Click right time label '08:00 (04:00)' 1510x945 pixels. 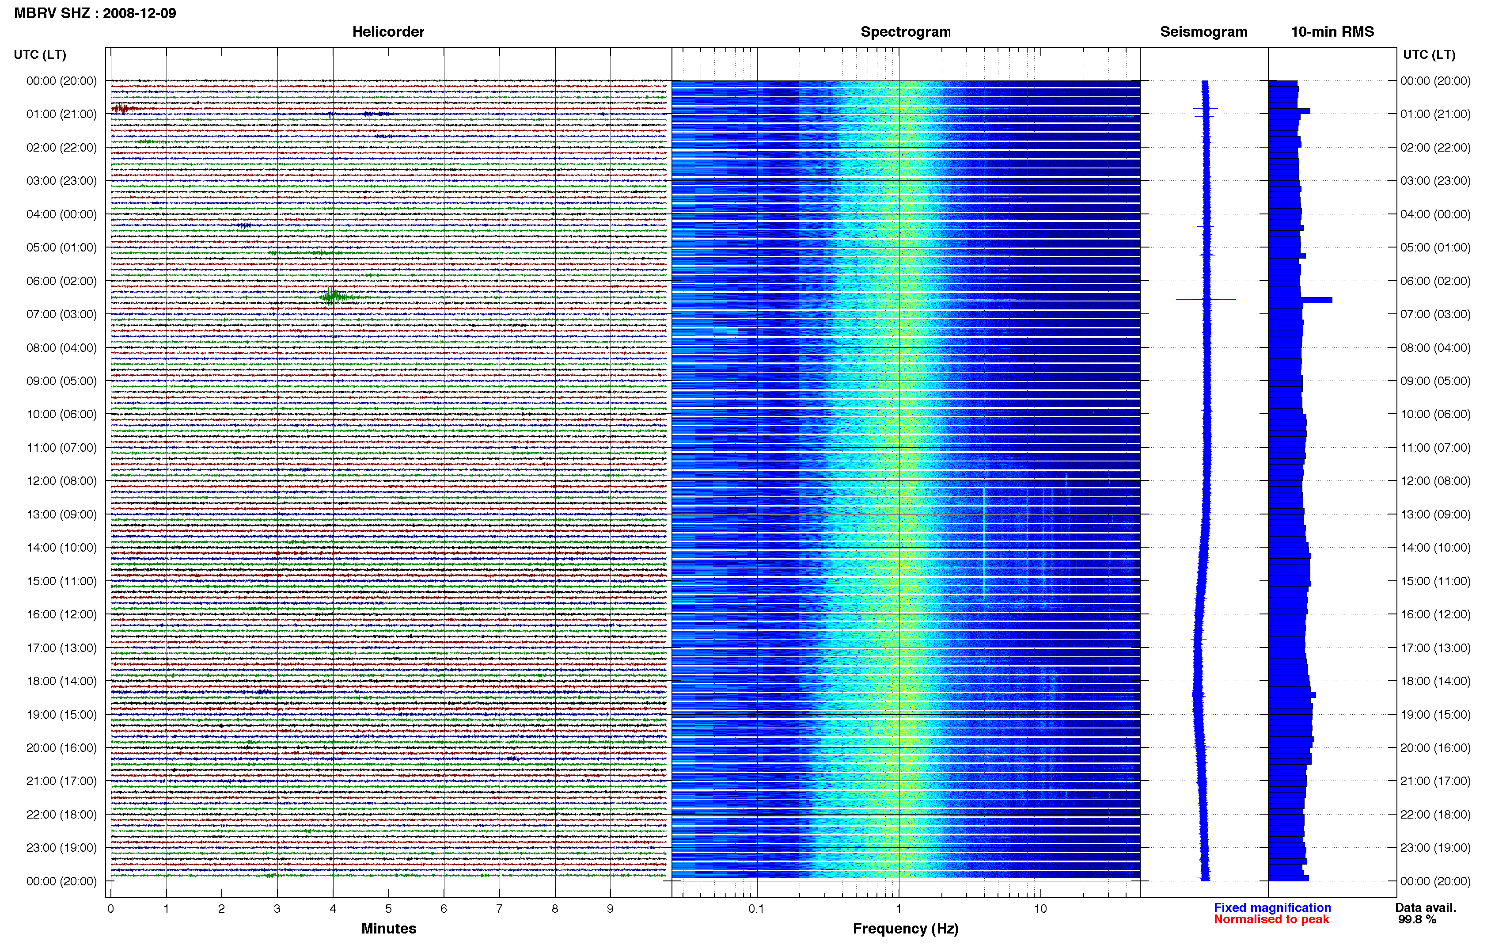1435,347
